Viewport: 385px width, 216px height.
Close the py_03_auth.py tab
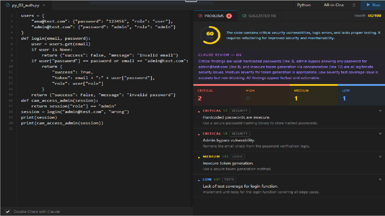(x=44, y=5)
